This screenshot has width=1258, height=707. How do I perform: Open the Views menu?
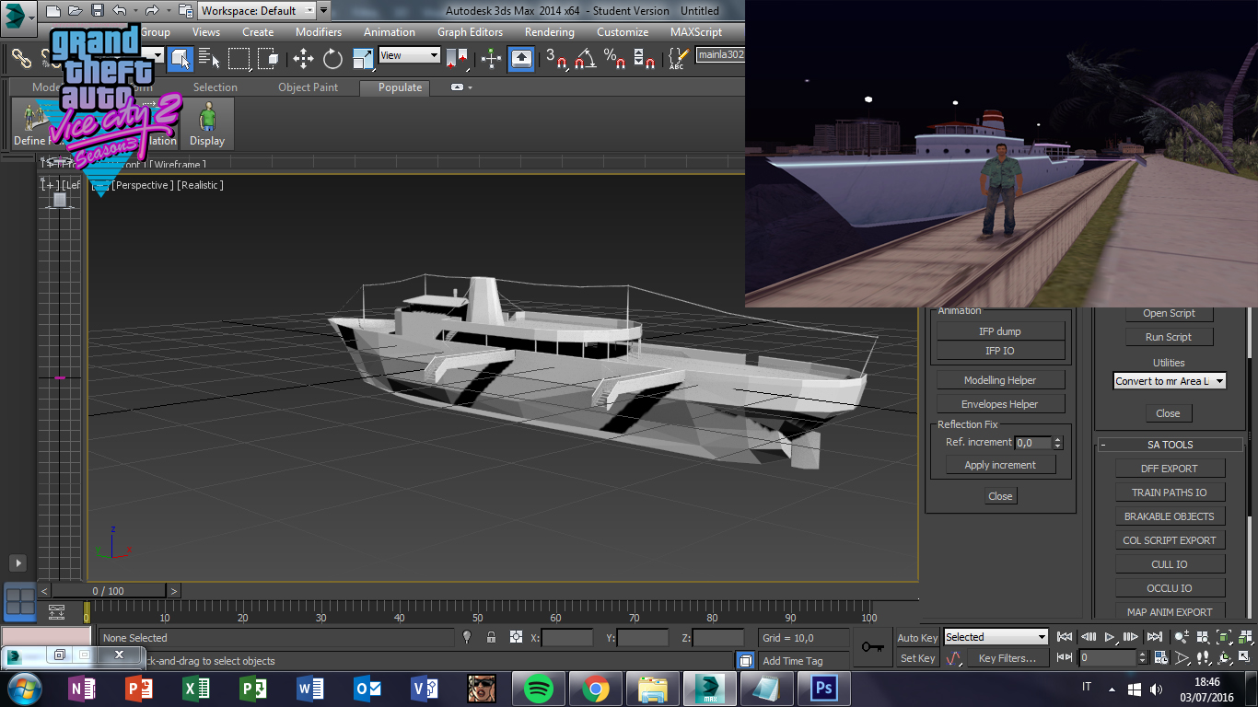point(206,31)
